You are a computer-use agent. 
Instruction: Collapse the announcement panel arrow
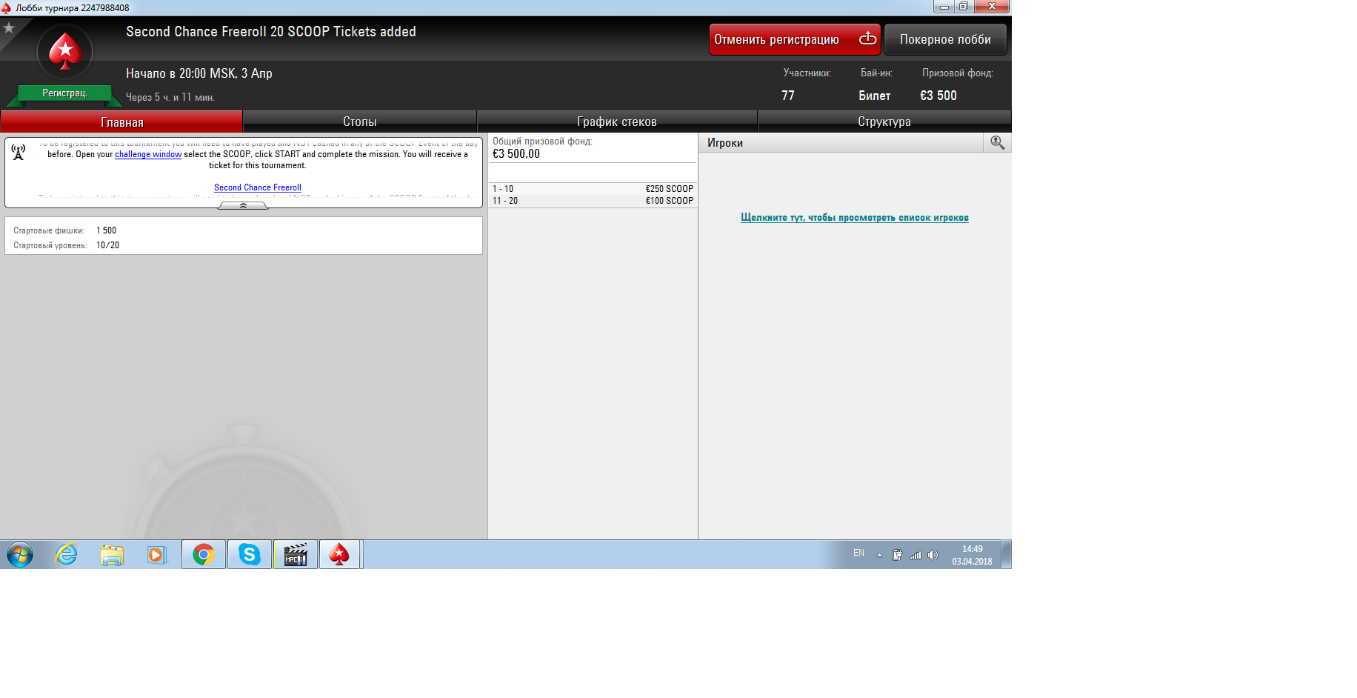[243, 205]
